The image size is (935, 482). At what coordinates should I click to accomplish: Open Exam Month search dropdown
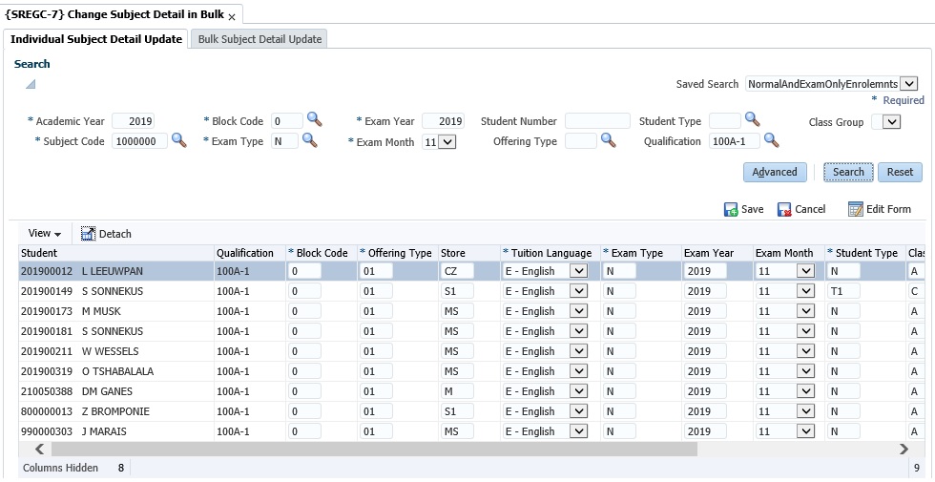[448, 142]
